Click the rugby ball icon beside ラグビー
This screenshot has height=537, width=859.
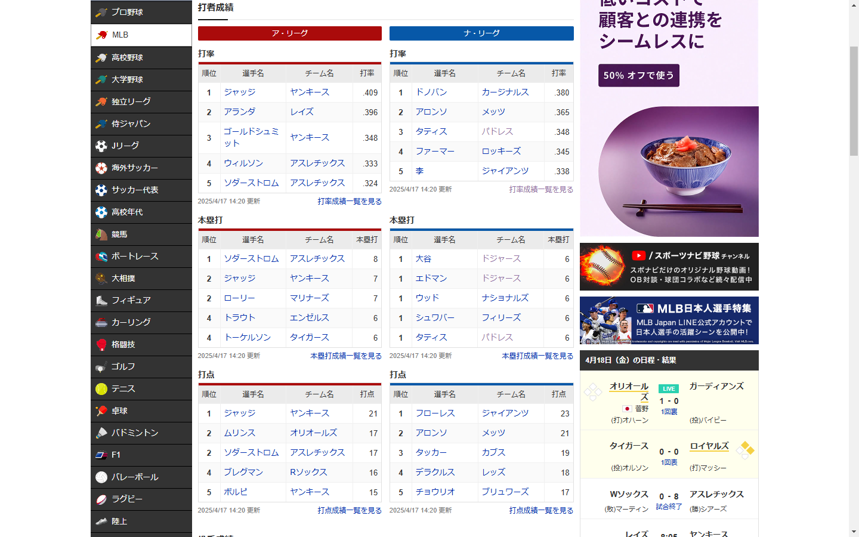(101, 499)
